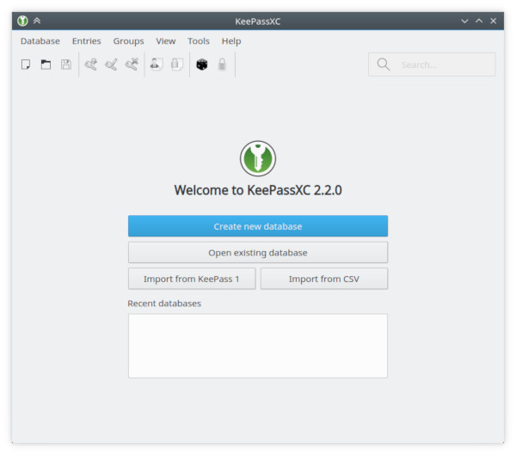Open the Entries menu
The height and width of the screenshot is (455, 516).
pyautogui.click(x=87, y=41)
